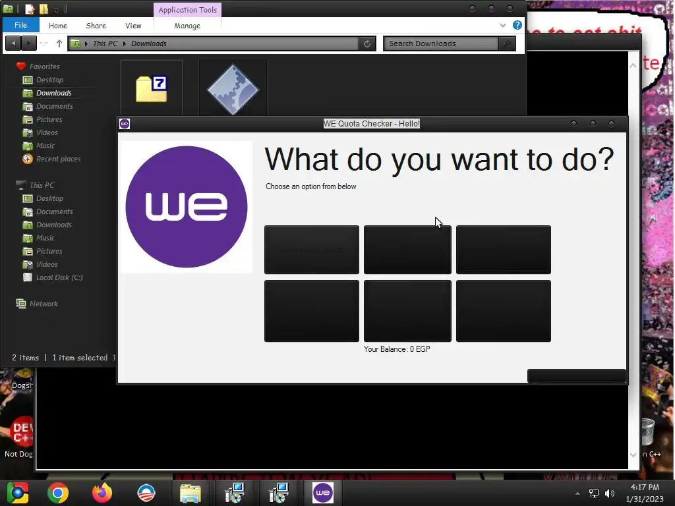Click the small dark button at window's bottom-right corner
Image resolution: width=675 pixels, height=506 pixels.
pyautogui.click(x=576, y=376)
